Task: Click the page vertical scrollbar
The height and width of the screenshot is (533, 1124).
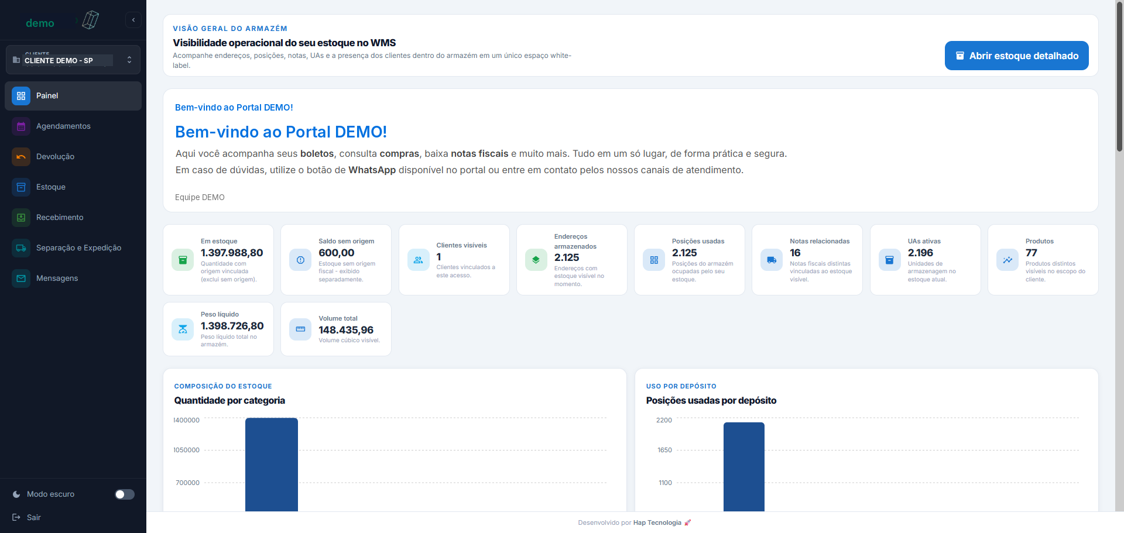Action: pyautogui.click(x=1119, y=76)
